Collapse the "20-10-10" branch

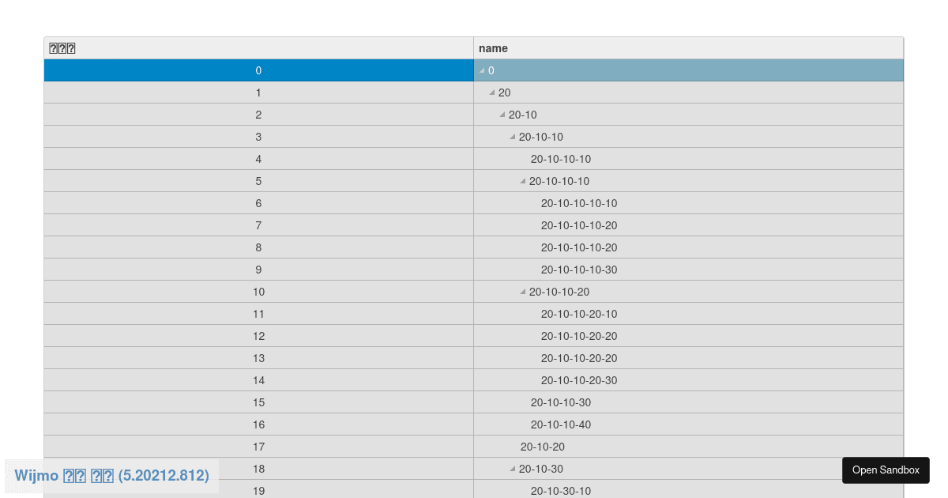(512, 137)
